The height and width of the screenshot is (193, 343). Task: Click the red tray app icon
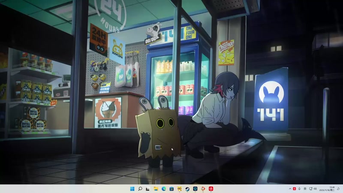tap(295, 189)
